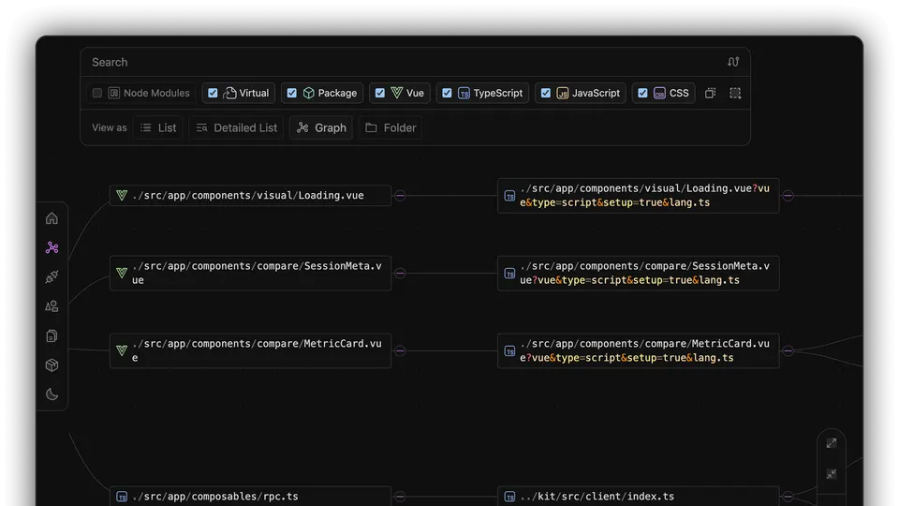This screenshot has width=899, height=506.
Task: Open the shapes assets sidebar icon
Action: click(x=52, y=305)
